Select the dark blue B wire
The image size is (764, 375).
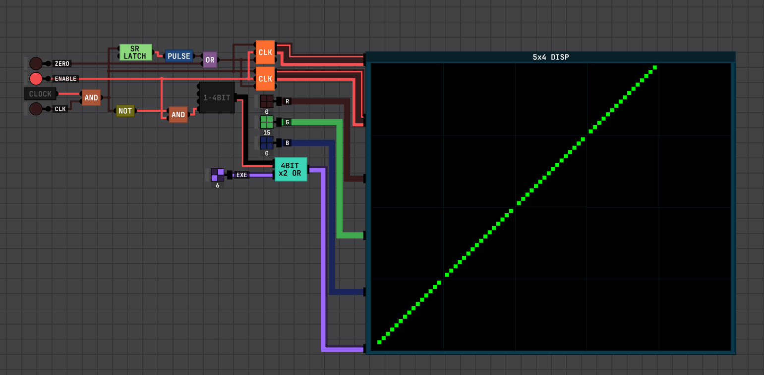pyautogui.click(x=332, y=218)
